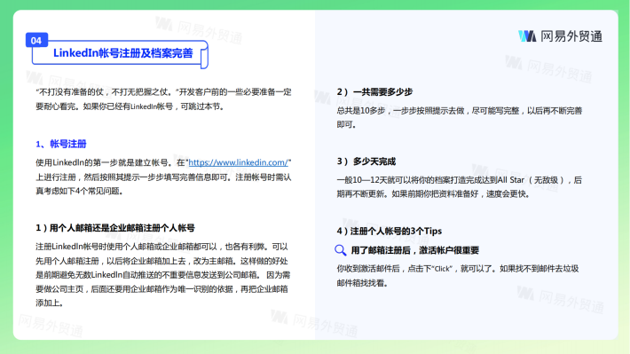630x354 pixels.
Task: Click the title banner LinkedIn帐号注册及档案完善
Action: pos(119,54)
